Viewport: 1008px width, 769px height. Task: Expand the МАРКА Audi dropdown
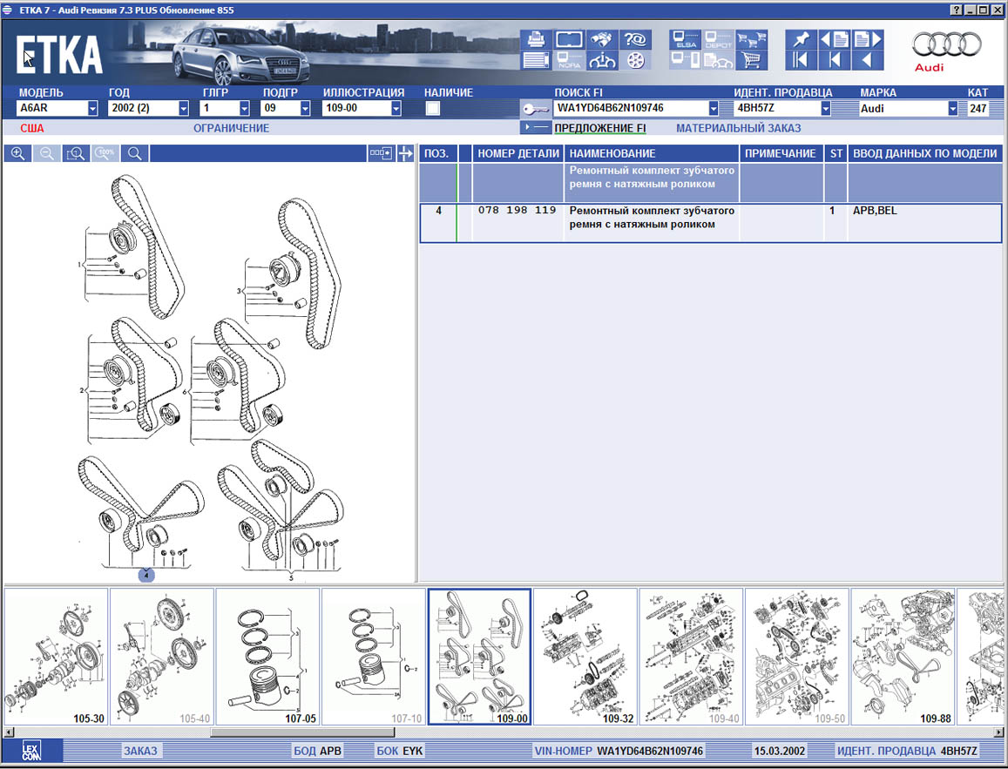coord(952,109)
